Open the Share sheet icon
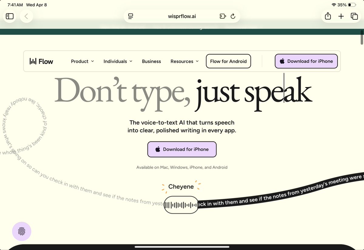 328,16
